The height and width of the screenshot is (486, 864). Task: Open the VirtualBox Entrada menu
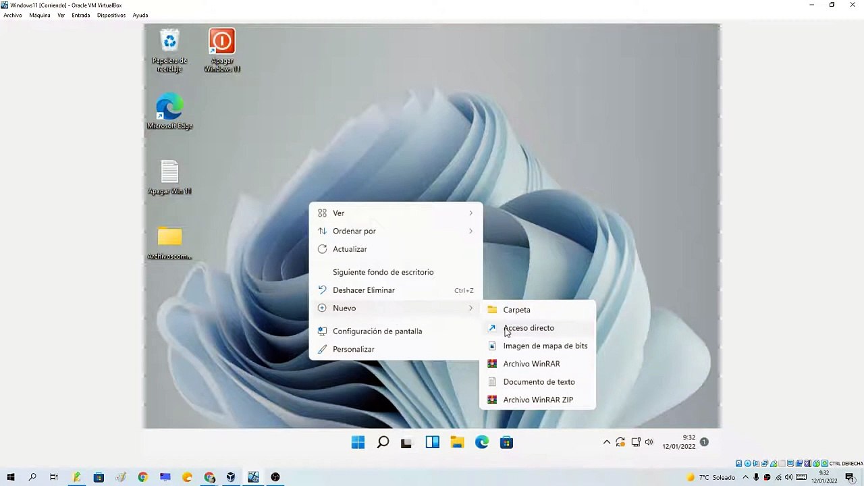click(81, 15)
